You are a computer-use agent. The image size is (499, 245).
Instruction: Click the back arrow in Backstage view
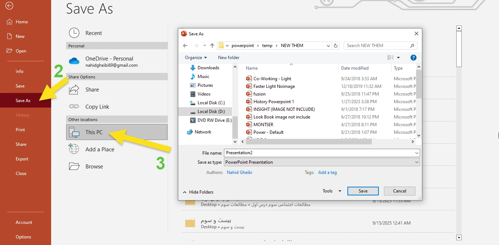[9, 5]
